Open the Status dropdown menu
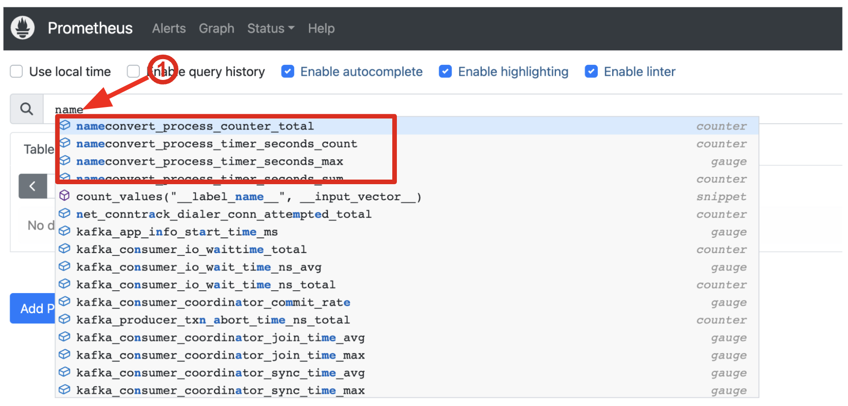The width and height of the screenshot is (848, 406). coord(271,28)
